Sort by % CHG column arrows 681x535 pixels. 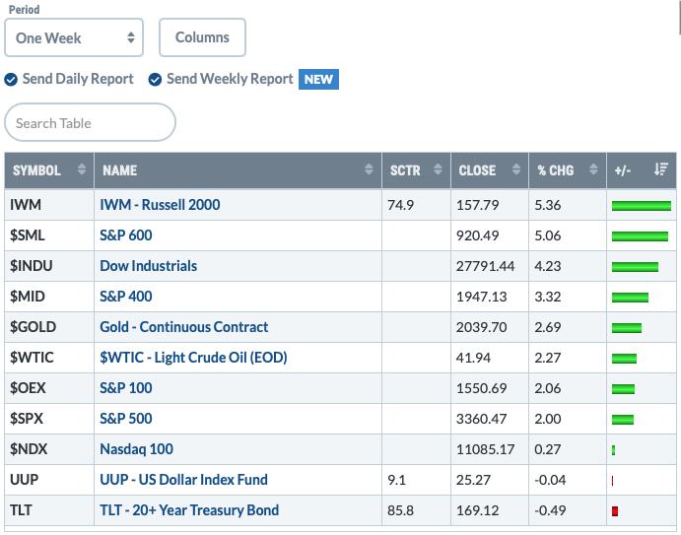point(593,169)
